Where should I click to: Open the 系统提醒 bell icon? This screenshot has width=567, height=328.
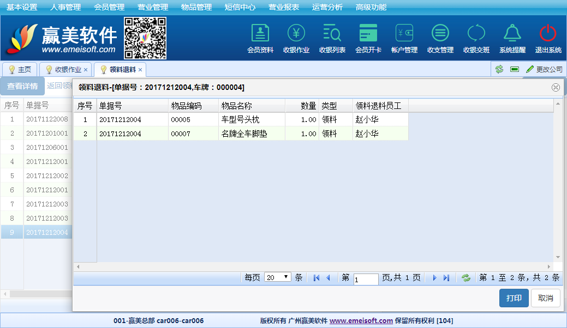tap(512, 34)
